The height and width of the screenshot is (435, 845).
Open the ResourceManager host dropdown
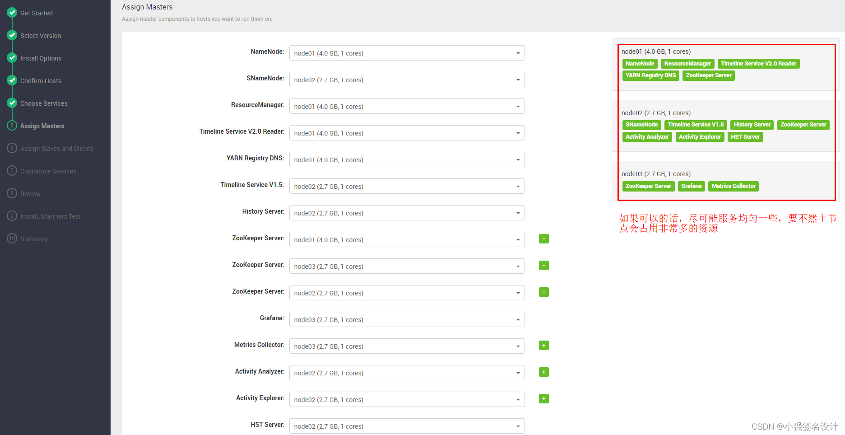tap(407, 106)
